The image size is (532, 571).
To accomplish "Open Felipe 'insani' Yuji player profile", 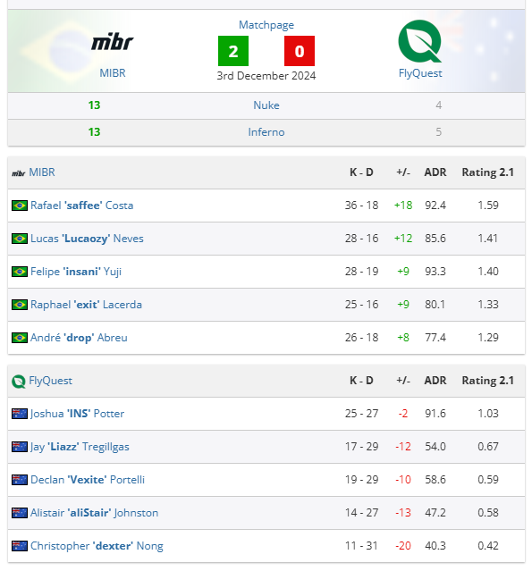I will [x=76, y=272].
